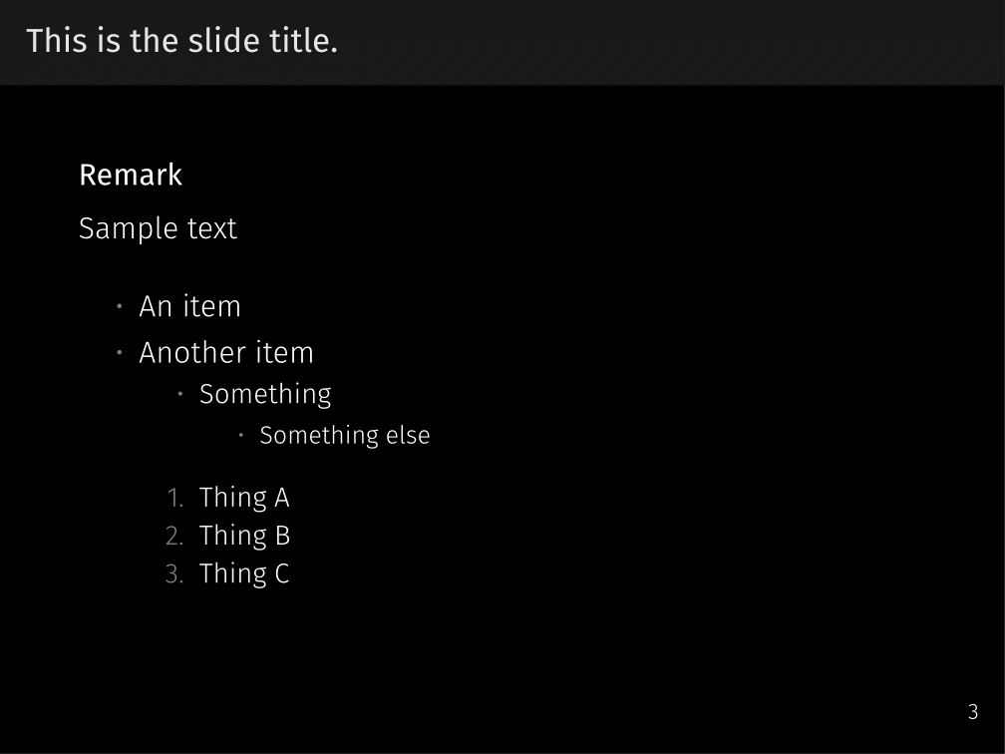
Task: Select the "Remark" heading
Action: 131,175
